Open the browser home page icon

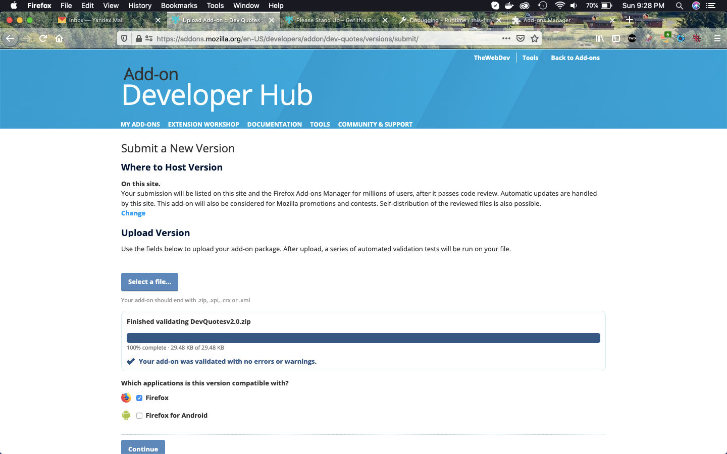tap(59, 38)
